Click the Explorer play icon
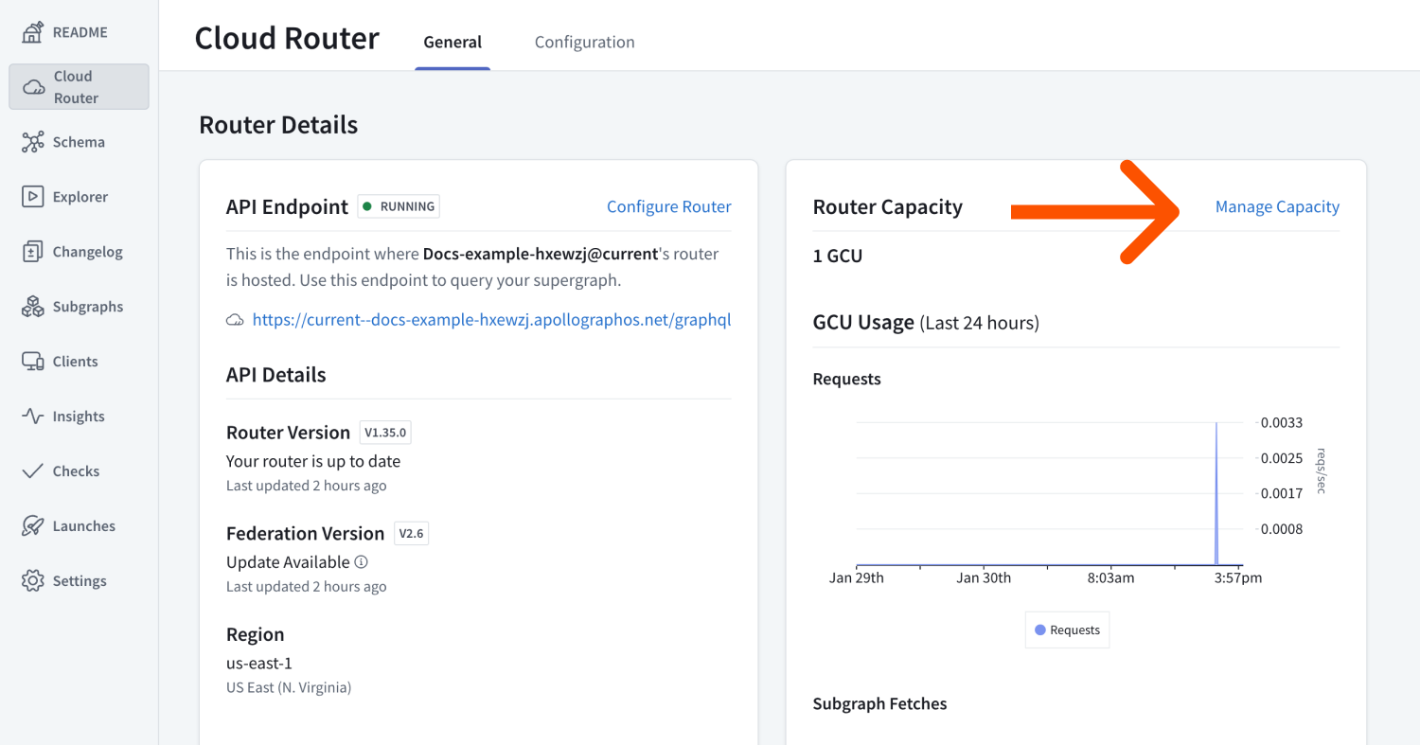The image size is (1420, 745). click(x=33, y=197)
